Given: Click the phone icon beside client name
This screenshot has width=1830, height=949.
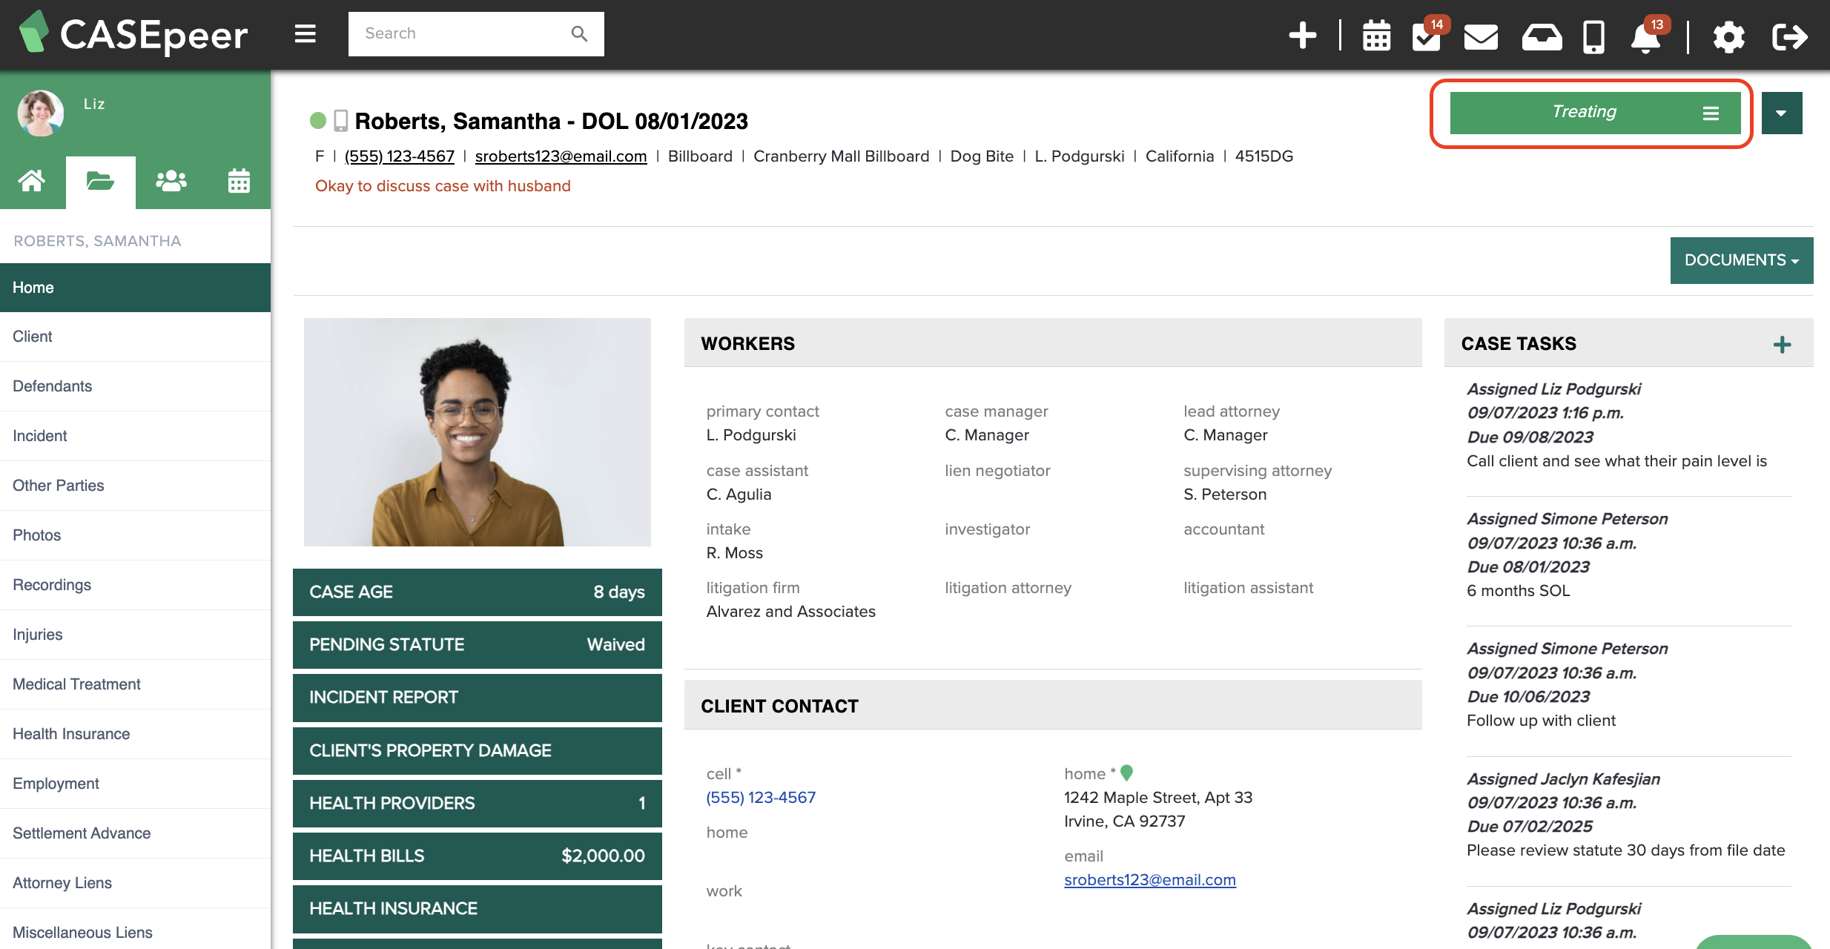Looking at the screenshot, I should tap(341, 120).
